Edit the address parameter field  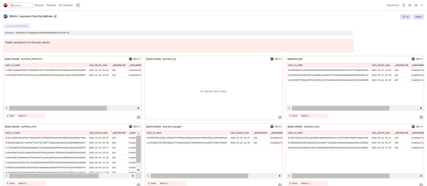pyautogui.click(x=178, y=33)
